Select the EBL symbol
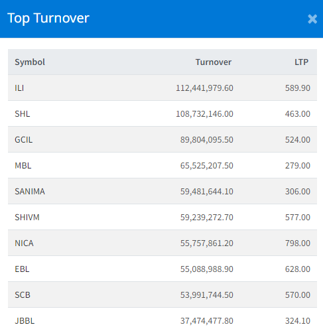Viewport: 323px width, 331px height. 22,269
